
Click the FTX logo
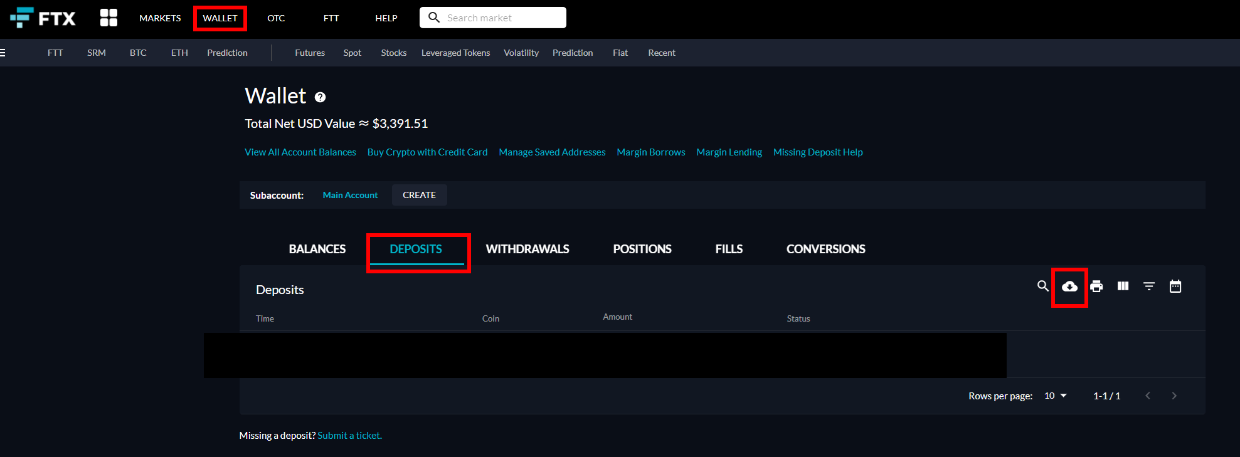(x=43, y=18)
